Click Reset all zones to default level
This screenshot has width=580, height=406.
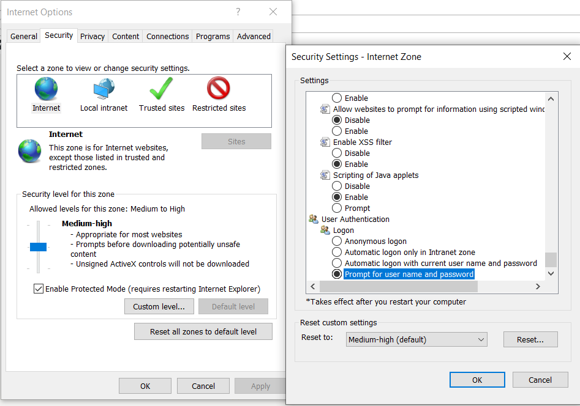point(203,332)
